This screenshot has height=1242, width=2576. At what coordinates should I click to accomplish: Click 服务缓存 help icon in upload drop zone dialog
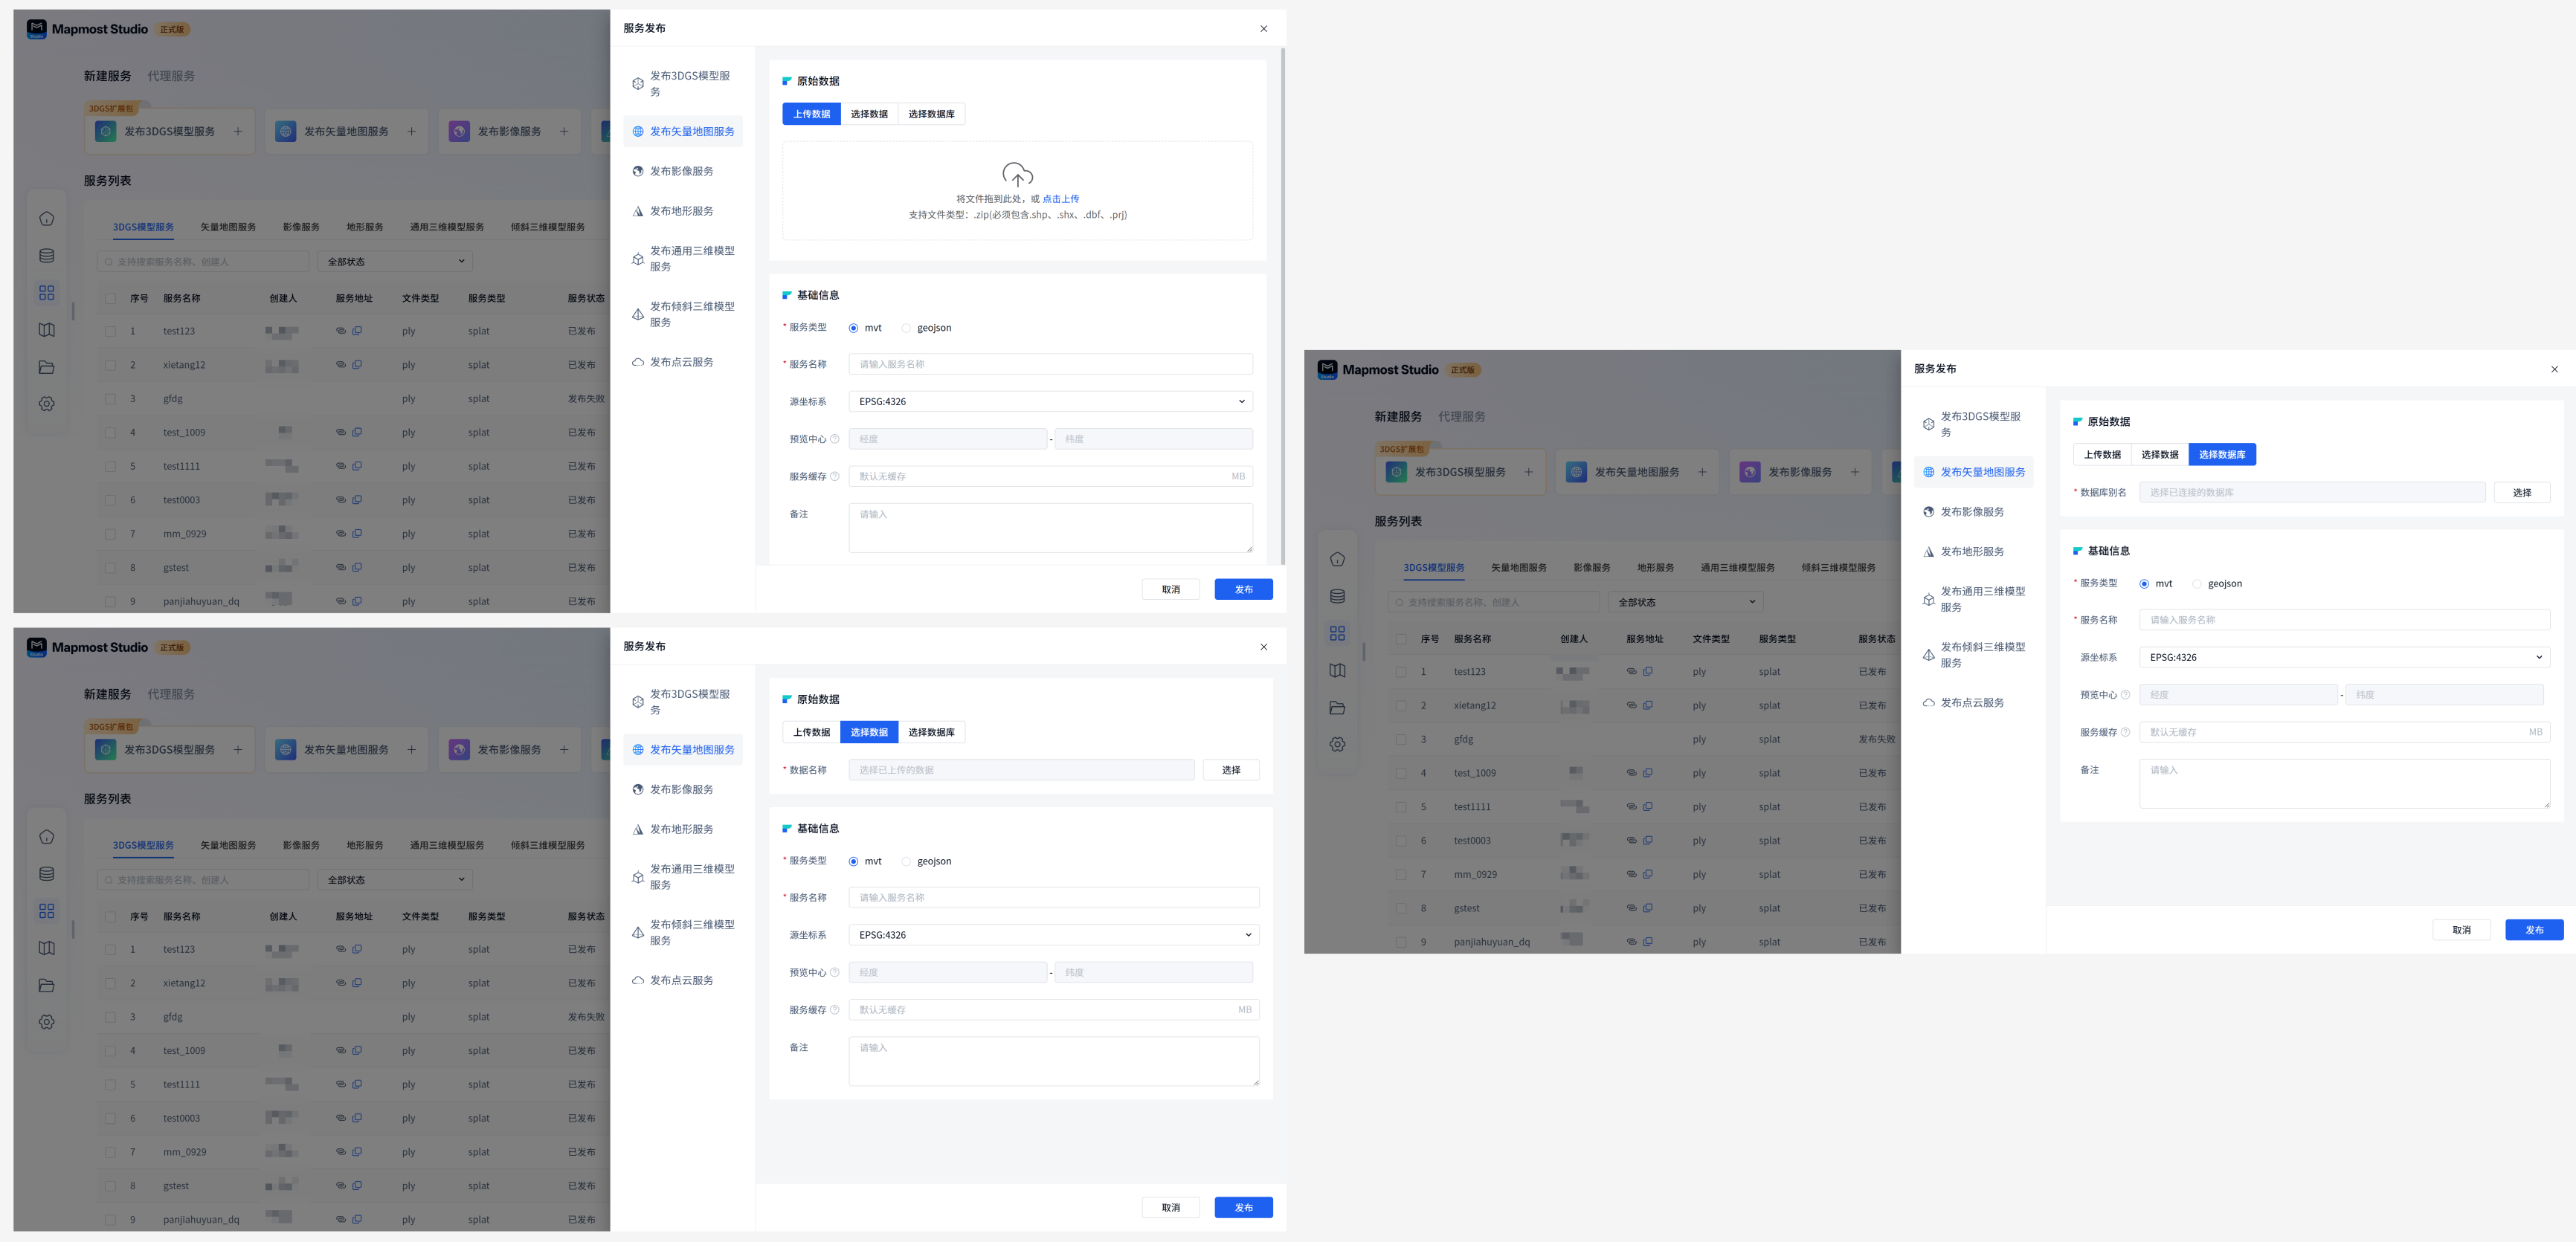tap(835, 476)
